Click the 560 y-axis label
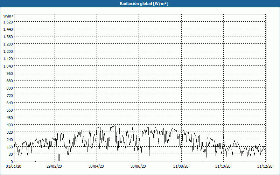 click(x=10, y=110)
